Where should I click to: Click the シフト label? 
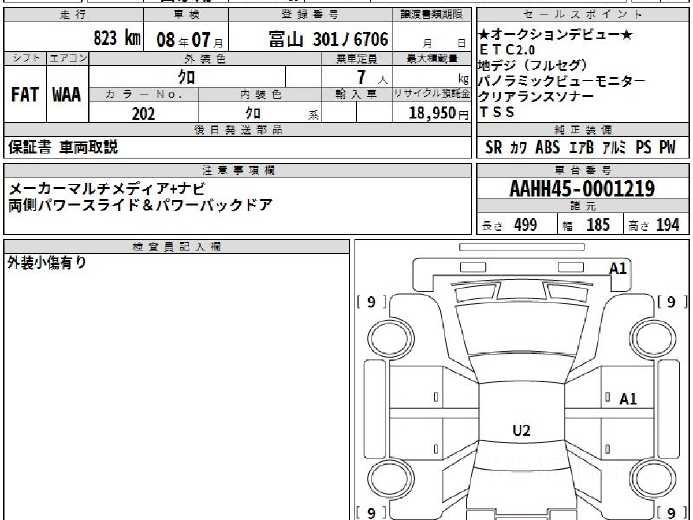tap(25, 58)
